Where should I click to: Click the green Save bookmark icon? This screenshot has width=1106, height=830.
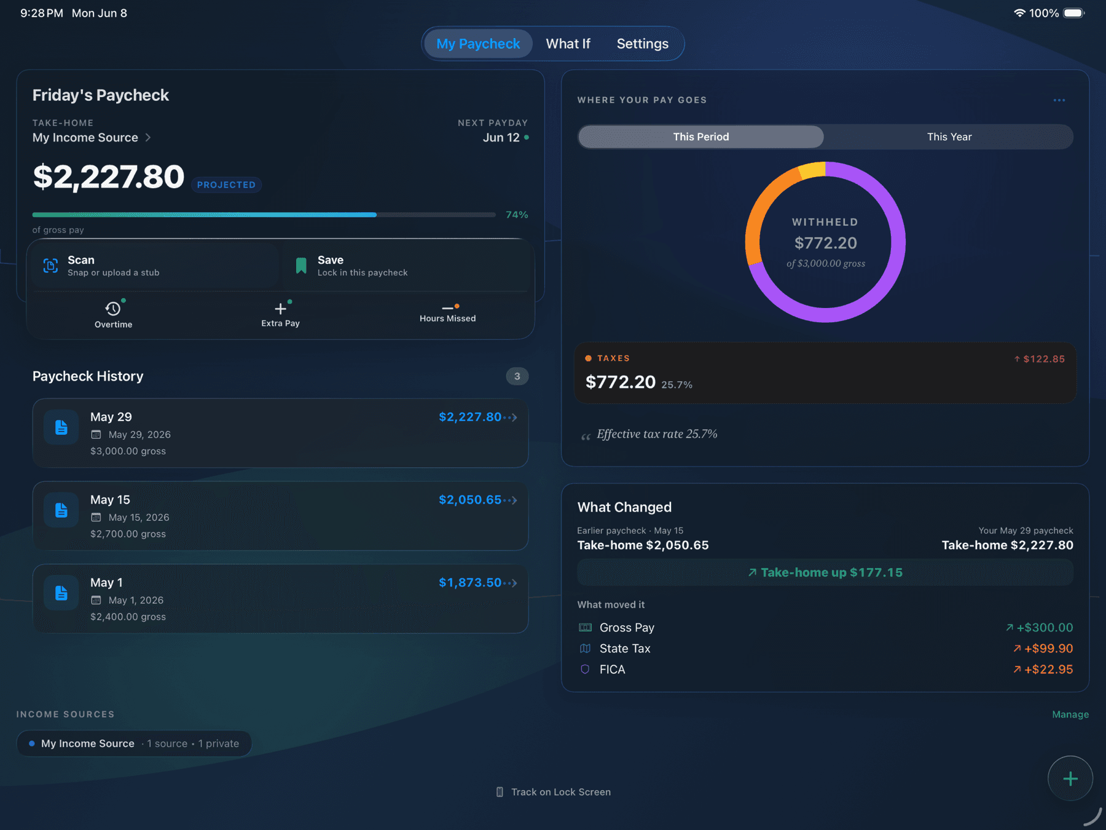tap(301, 266)
